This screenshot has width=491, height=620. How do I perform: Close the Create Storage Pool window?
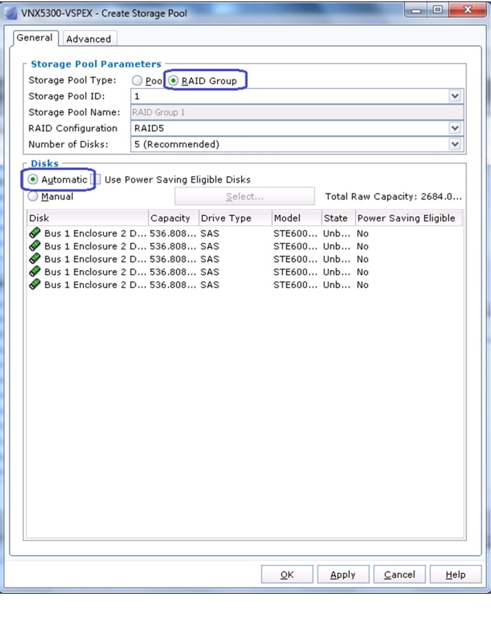point(468,10)
